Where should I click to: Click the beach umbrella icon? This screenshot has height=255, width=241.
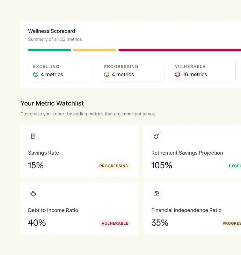156,193
